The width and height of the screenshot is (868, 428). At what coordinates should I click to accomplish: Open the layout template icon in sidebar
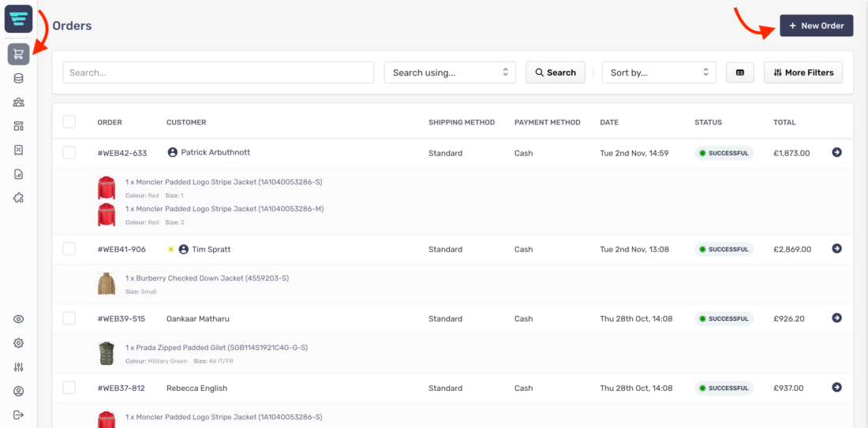click(x=18, y=126)
